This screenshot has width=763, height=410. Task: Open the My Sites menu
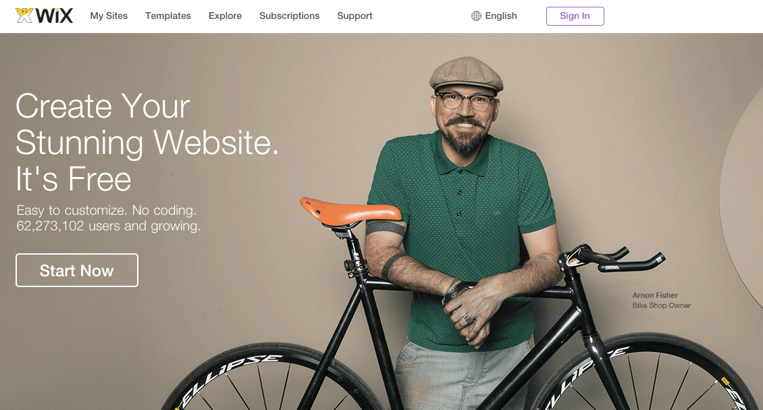pos(109,16)
